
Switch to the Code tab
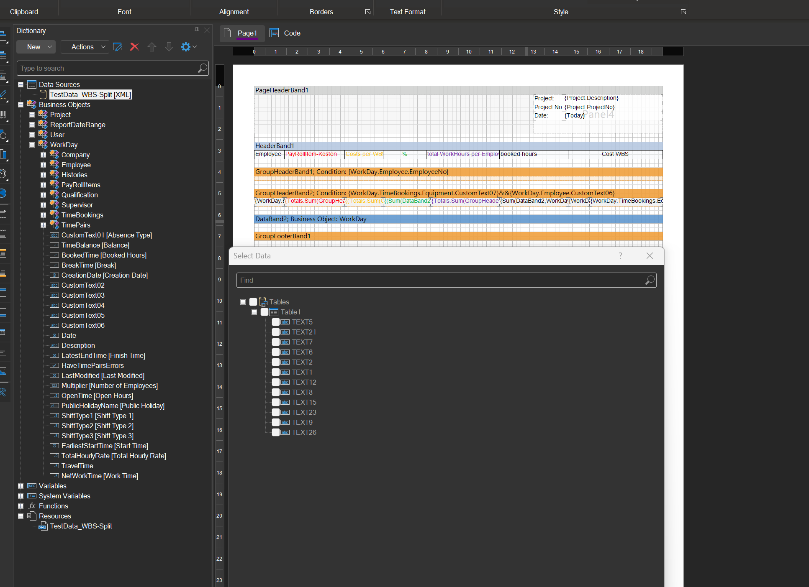(x=286, y=33)
